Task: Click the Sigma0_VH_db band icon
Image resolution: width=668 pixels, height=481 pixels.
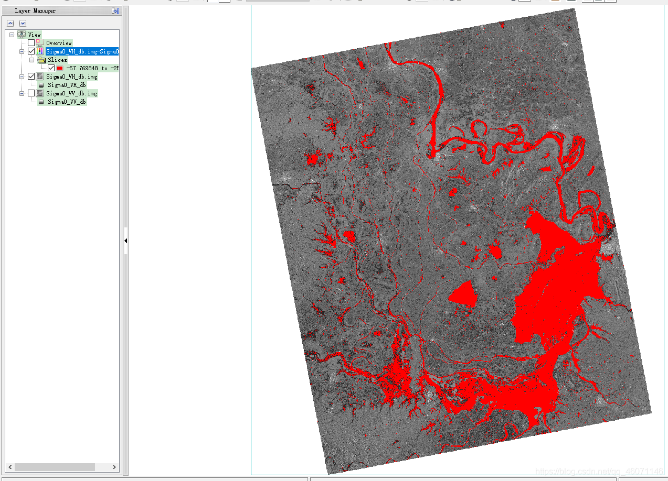Action: tap(41, 85)
